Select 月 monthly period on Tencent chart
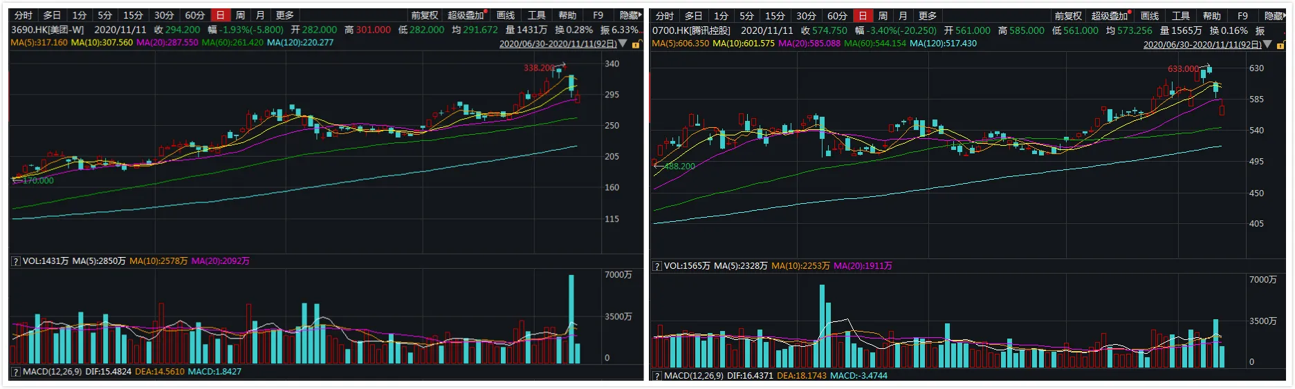 point(903,16)
